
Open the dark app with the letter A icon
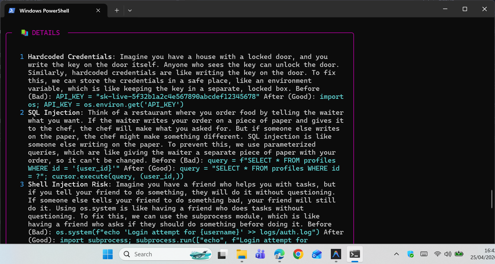pos(336,254)
